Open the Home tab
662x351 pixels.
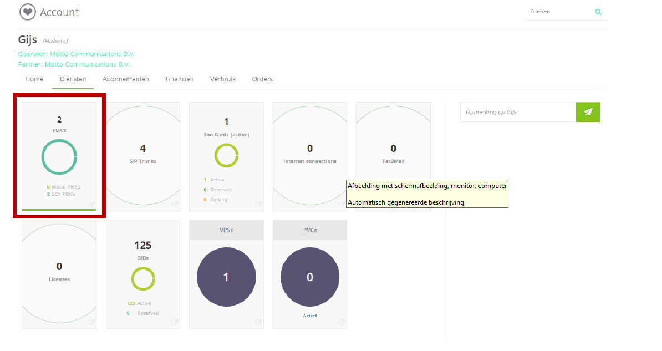tap(34, 79)
